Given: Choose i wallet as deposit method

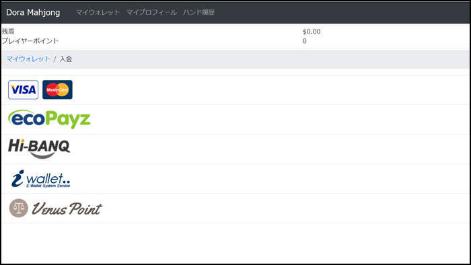Looking at the screenshot, I should tap(40, 179).
